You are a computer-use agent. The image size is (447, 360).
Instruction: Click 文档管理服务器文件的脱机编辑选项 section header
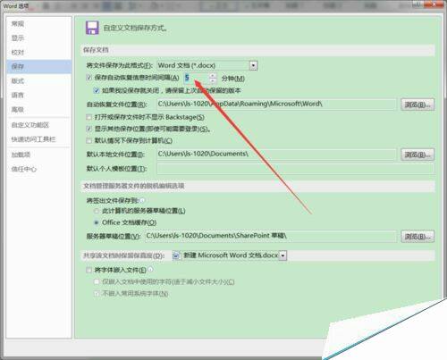(x=257, y=186)
